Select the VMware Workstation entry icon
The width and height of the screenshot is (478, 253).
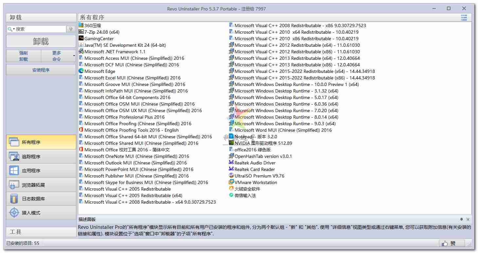231,182
